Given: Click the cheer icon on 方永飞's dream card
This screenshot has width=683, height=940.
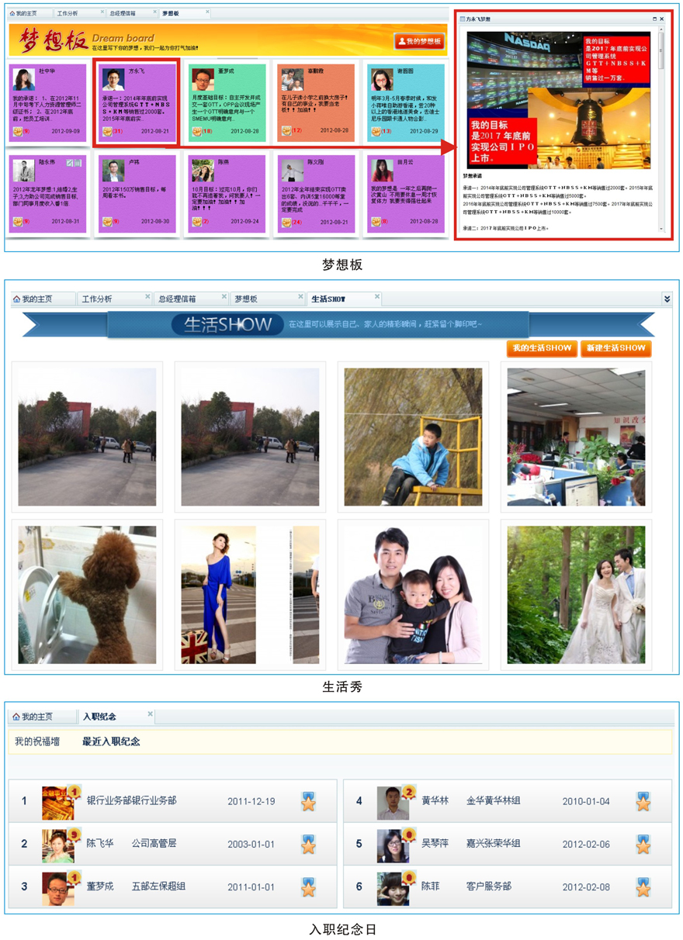Looking at the screenshot, I should (107, 132).
